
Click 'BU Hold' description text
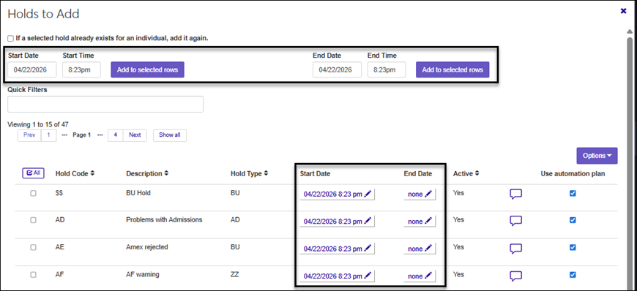click(x=138, y=193)
